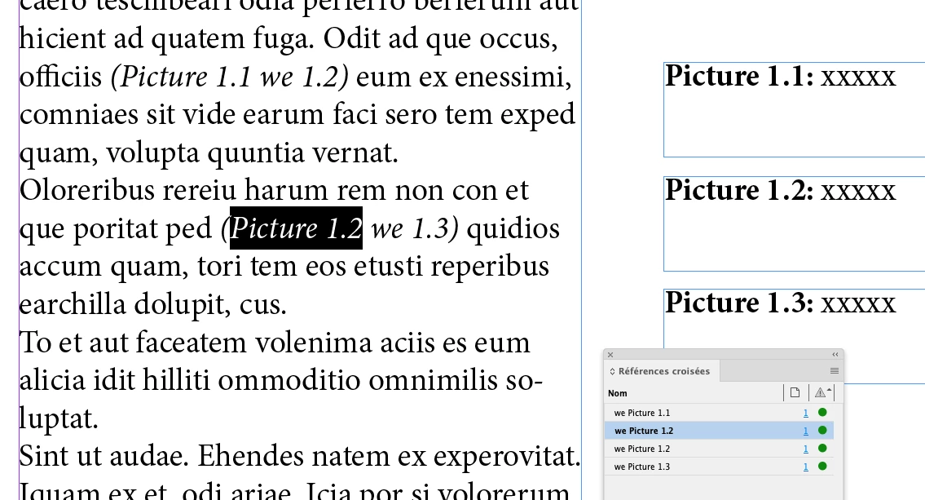
Task: Close the Références croisées panel
Action: (x=610, y=355)
